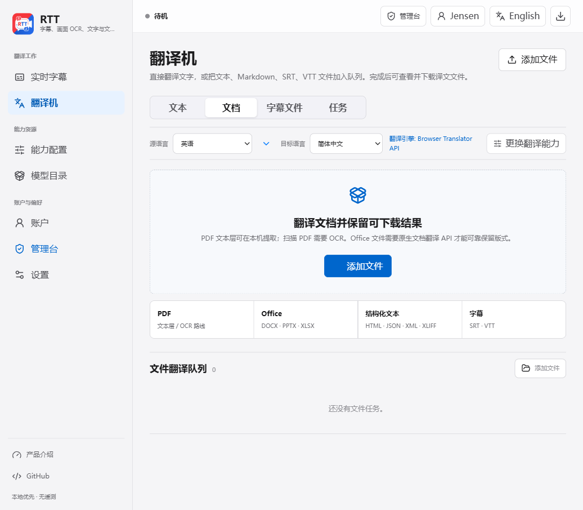The height and width of the screenshot is (510, 583).
Task: Switch the interface language to English
Action: (x=518, y=16)
